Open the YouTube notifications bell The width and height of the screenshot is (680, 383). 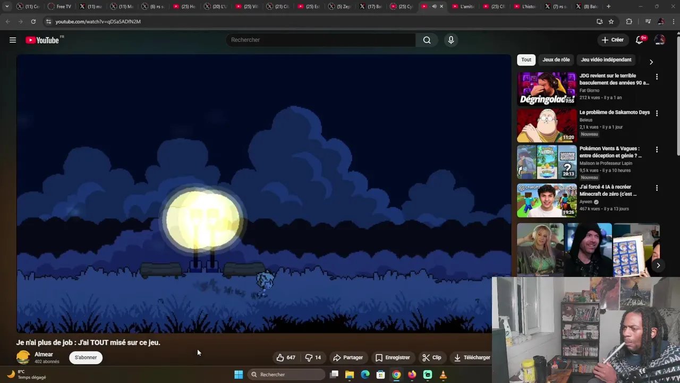point(640,40)
